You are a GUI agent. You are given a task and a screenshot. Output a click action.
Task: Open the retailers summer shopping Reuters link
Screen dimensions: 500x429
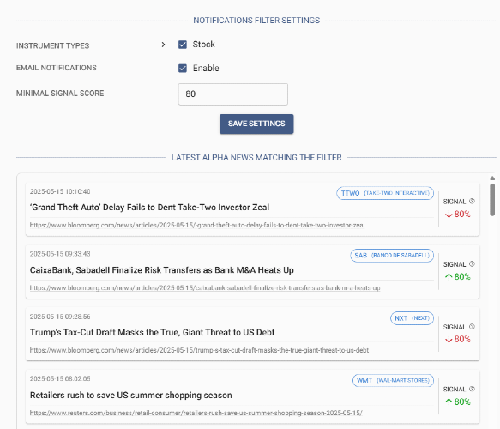[x=196, y=413]
